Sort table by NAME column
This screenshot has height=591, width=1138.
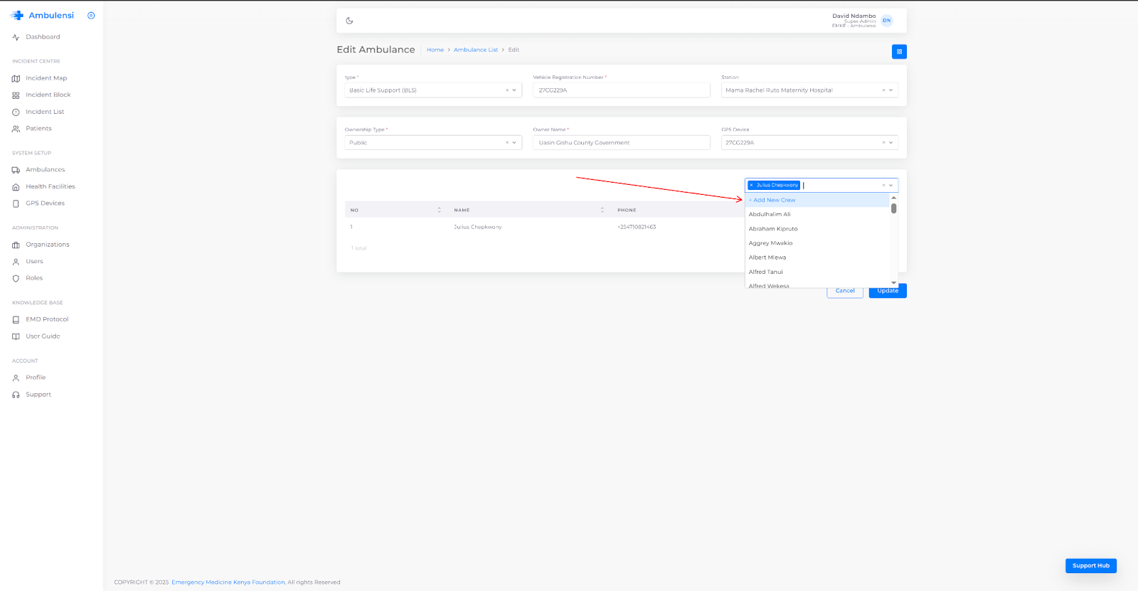602,210
